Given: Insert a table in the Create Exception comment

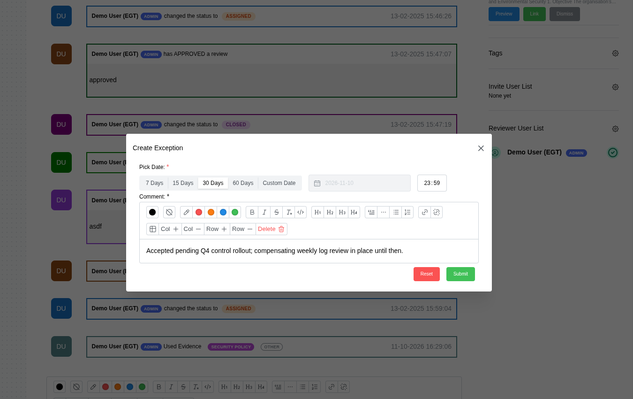Looking at the screenshot, I should [x=153, y=229].
